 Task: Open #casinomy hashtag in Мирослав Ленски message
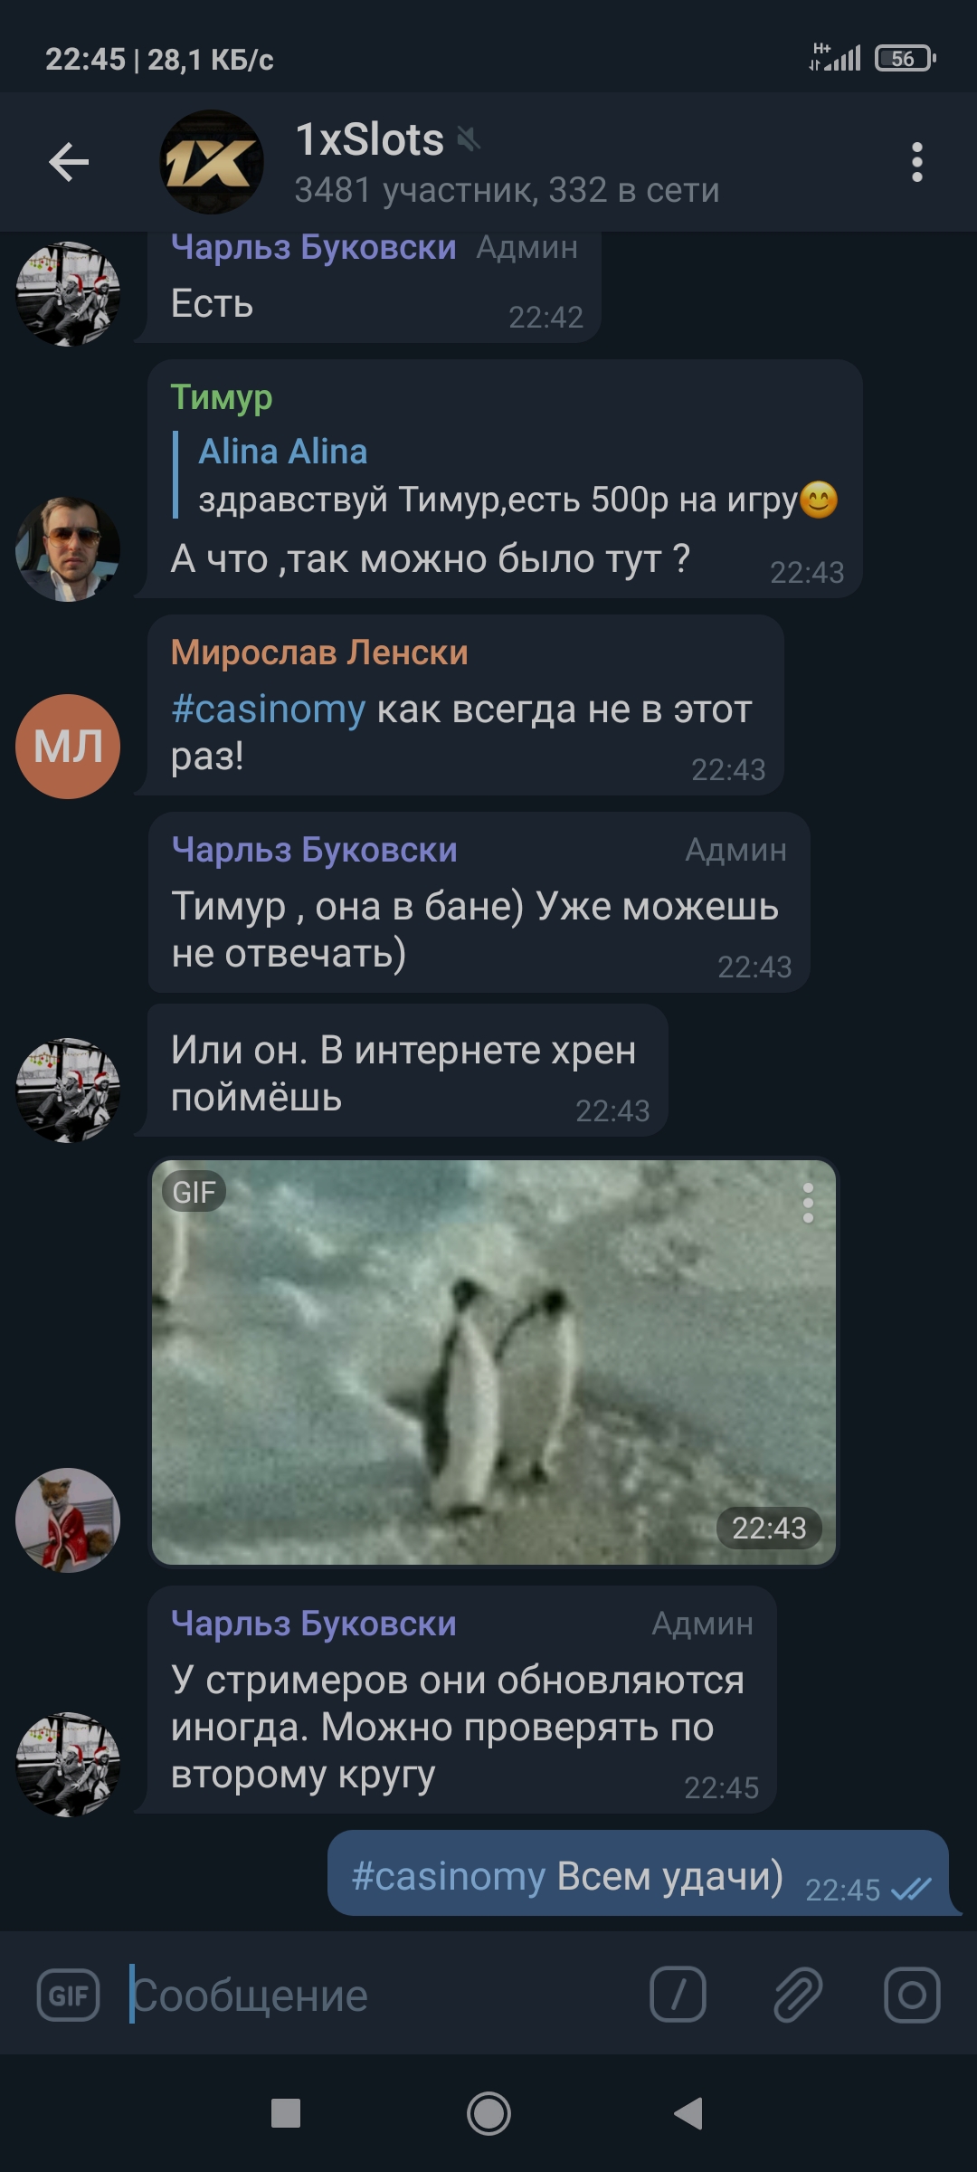(x=268, y=710)
